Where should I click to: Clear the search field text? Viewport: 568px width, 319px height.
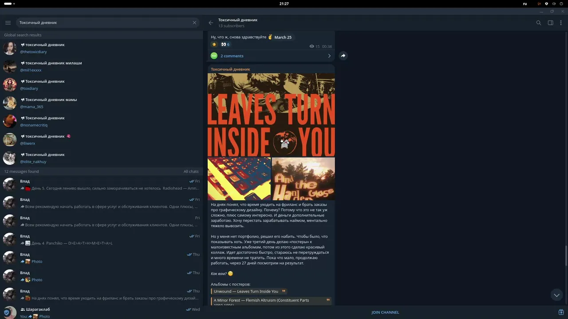[194, 23]
